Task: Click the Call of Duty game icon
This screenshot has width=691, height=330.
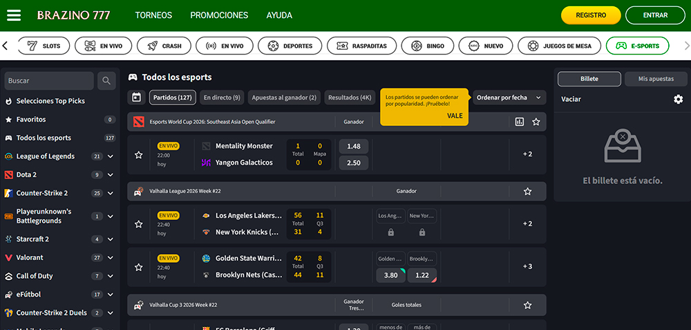Action: 8,276
